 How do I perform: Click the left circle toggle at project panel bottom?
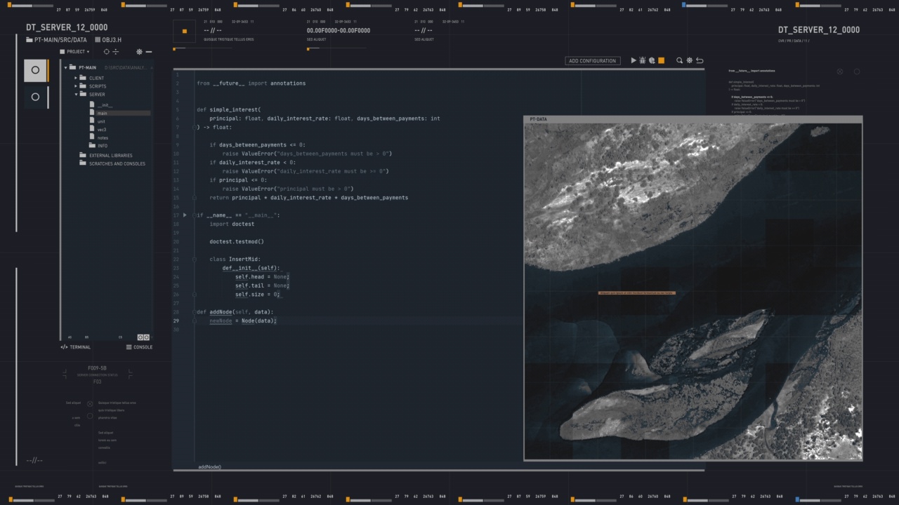pos(140,337)
